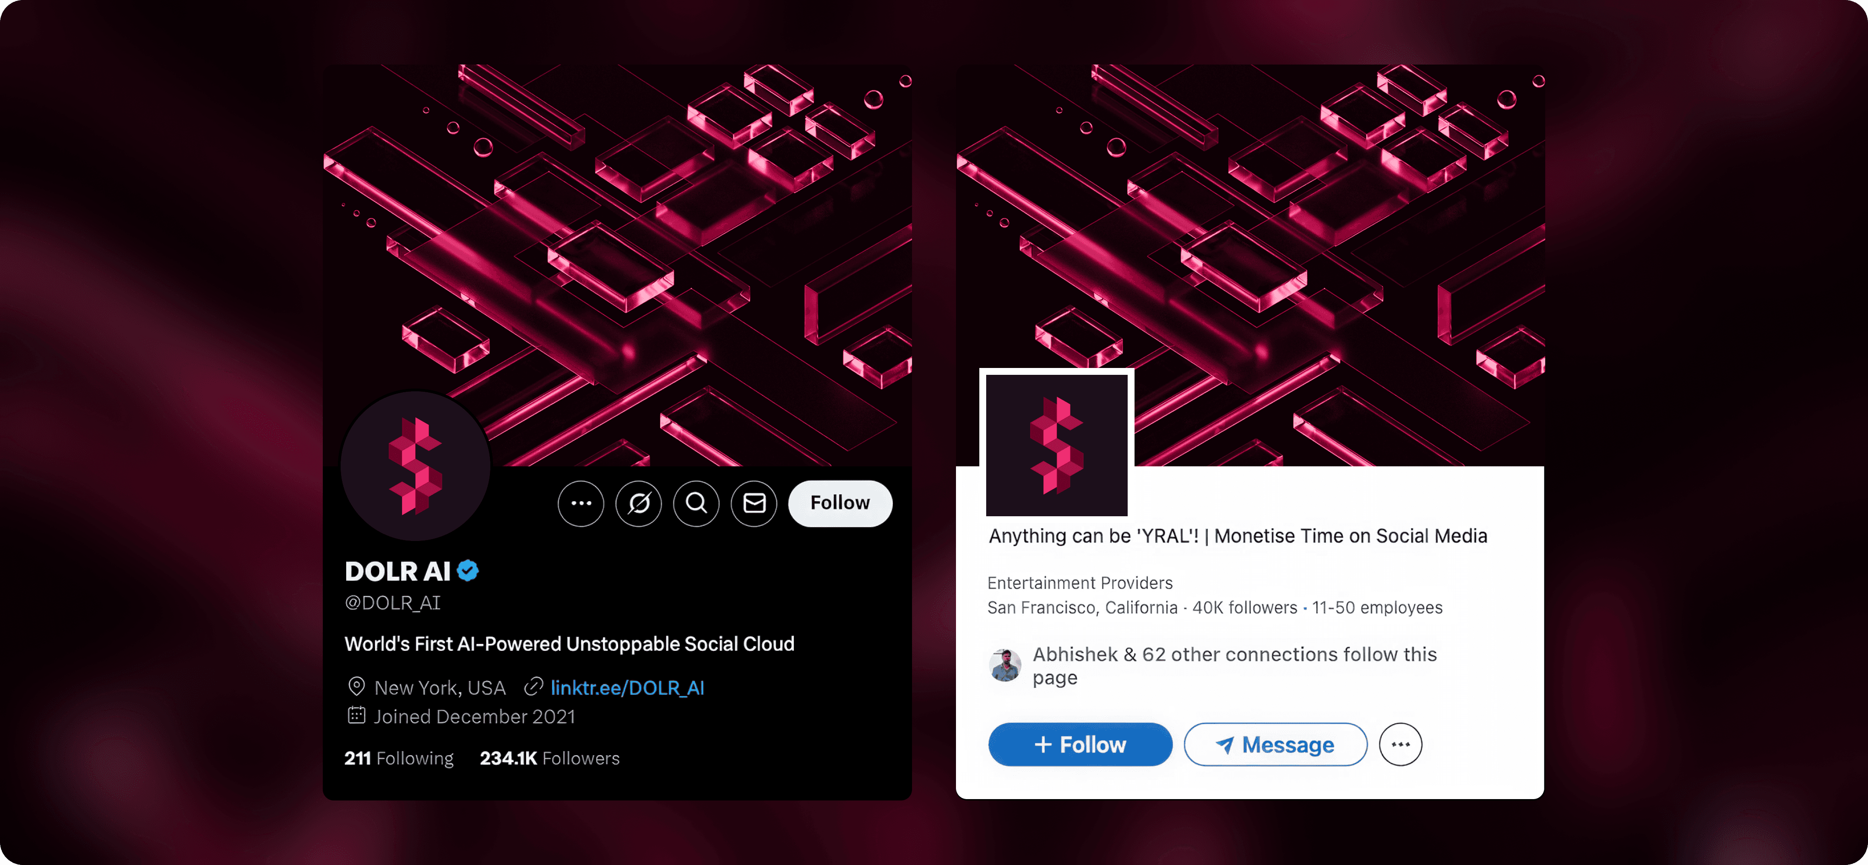The width and height of the screenshot is (1868, 865).
Task: Follow DOLR AI with the white Follow button
Action: point(840,503)
